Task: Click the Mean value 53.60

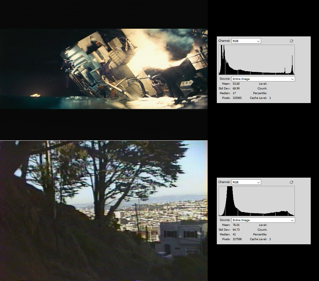Action: click(236, 84)
